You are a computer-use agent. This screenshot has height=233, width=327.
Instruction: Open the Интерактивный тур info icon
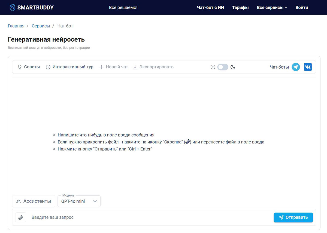pyautogui.click(x=48, y=67)
